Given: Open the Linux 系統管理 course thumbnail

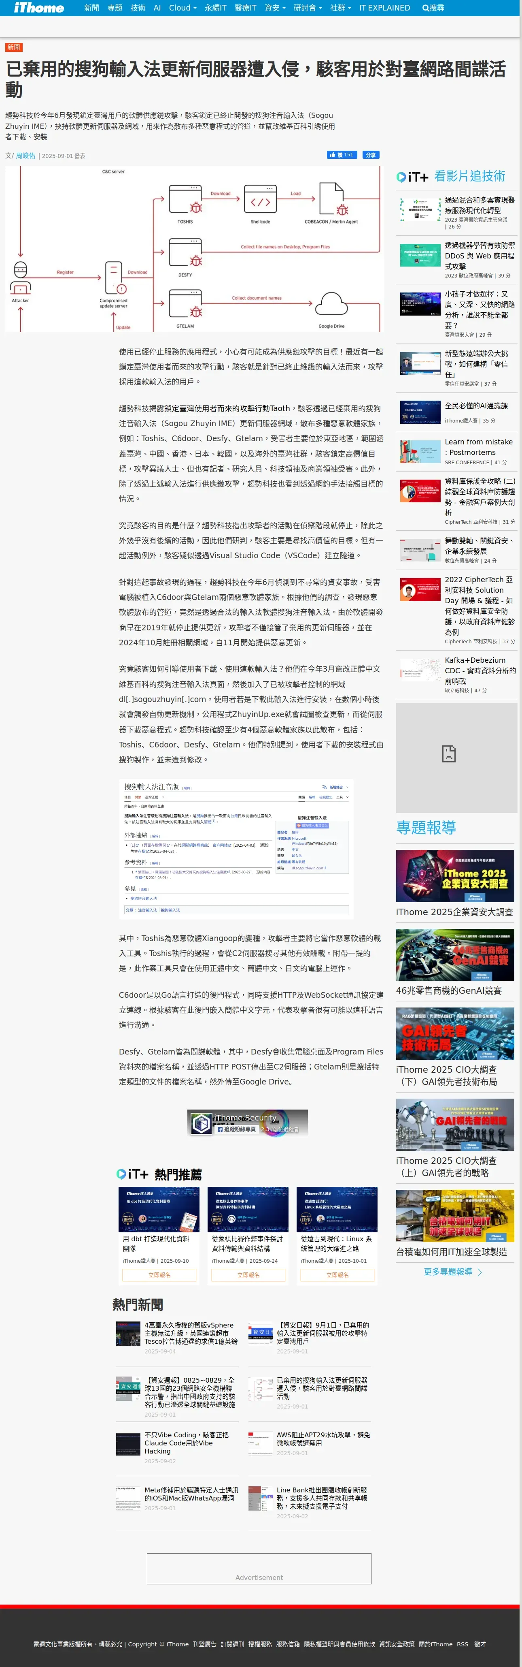Looking at the screenshot, I should pyautogui.click(x=337, y=1210).
